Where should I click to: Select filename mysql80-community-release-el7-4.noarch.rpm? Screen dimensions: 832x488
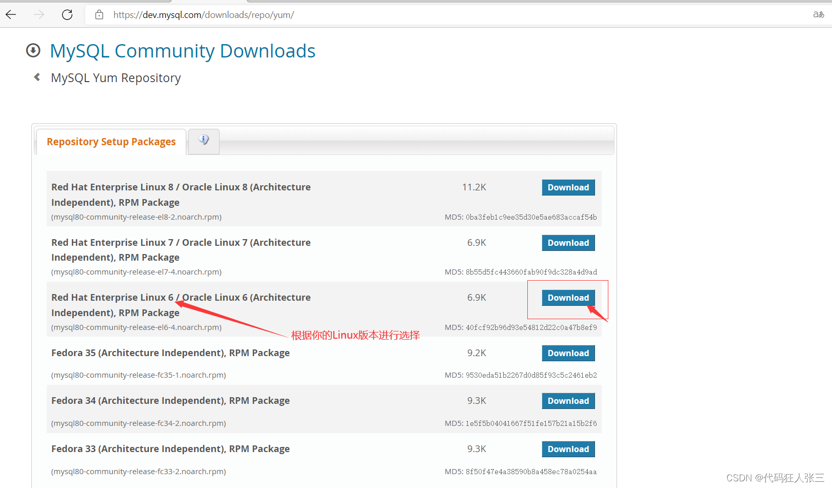tap(136, 272)
